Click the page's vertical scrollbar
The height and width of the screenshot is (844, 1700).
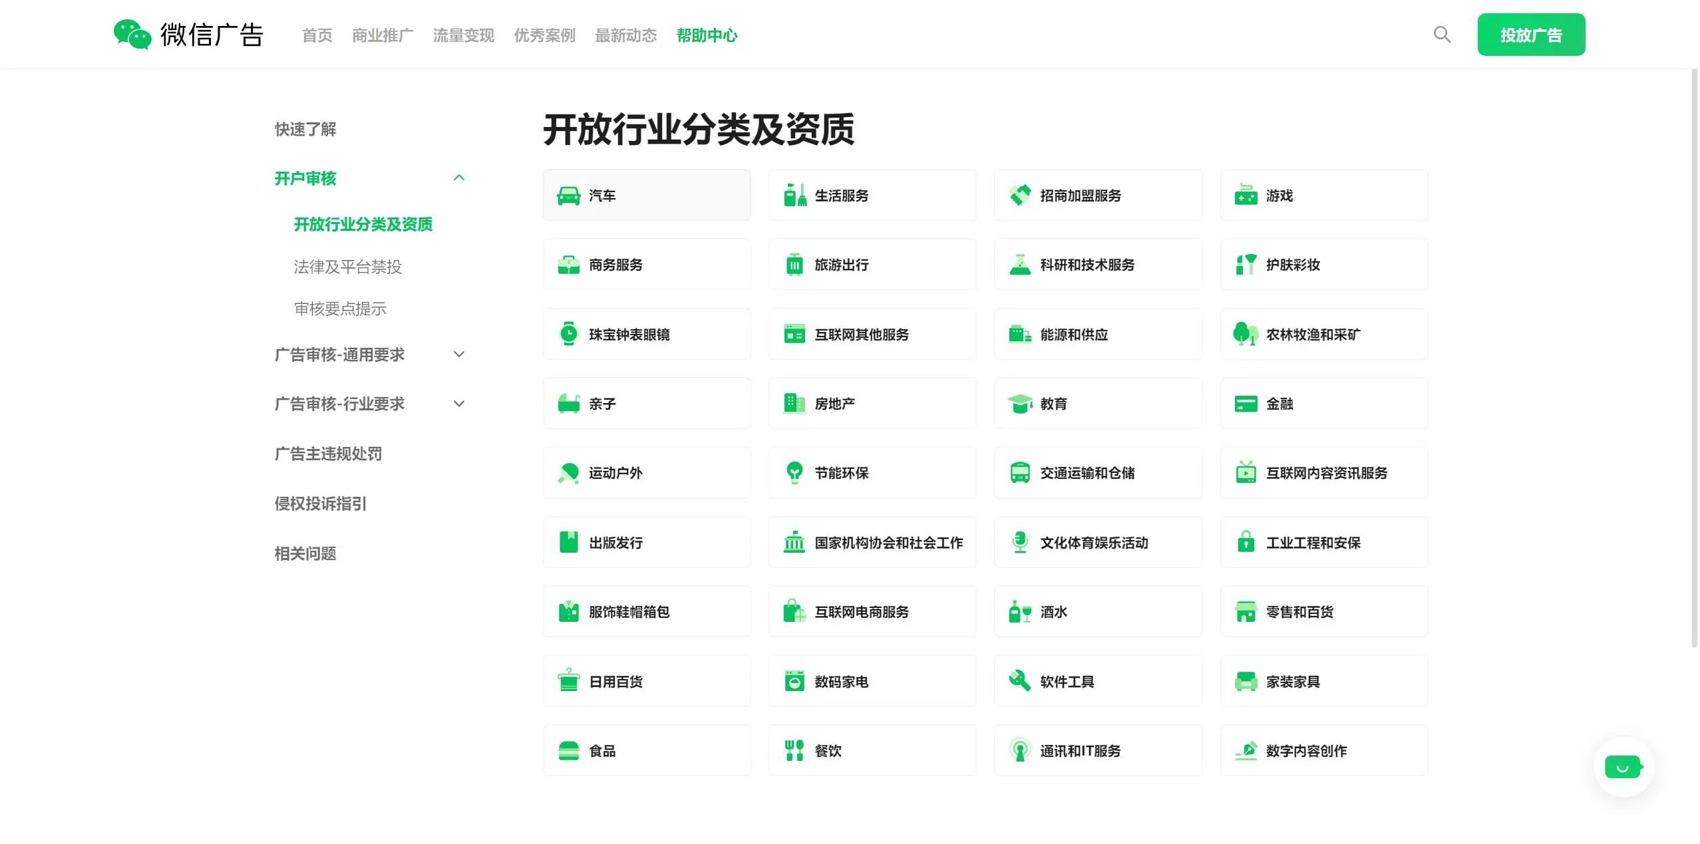(1694, 359)
